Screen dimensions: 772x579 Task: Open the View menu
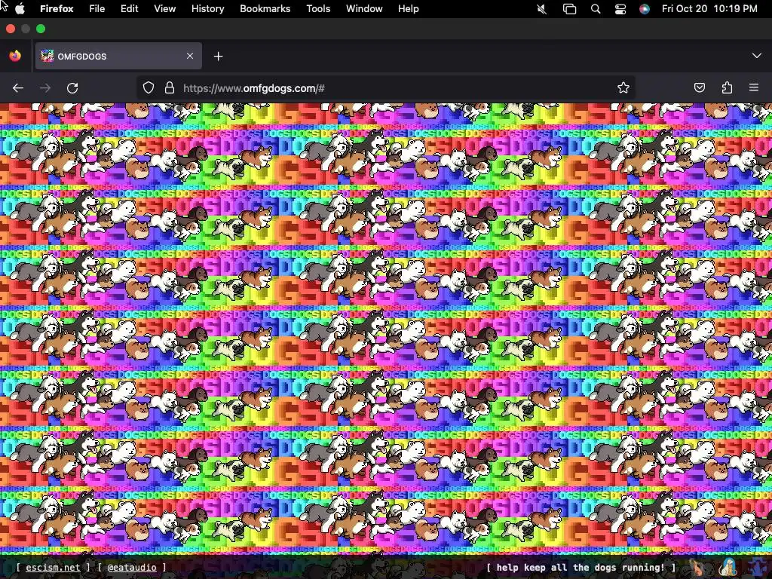(x=164, y=9)
